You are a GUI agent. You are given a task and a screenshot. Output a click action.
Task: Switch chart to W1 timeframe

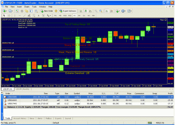point(89,16)
